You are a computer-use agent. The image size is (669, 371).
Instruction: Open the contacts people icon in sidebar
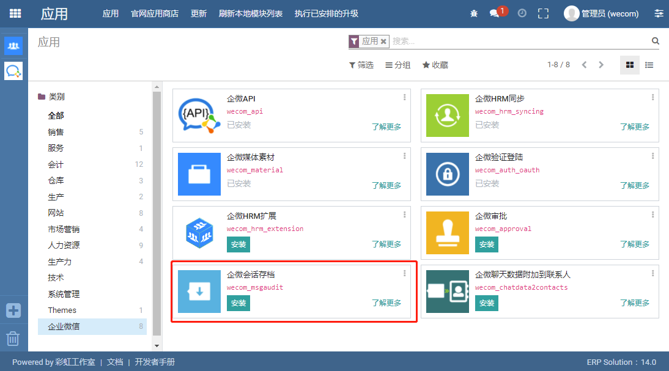(13, 46)
